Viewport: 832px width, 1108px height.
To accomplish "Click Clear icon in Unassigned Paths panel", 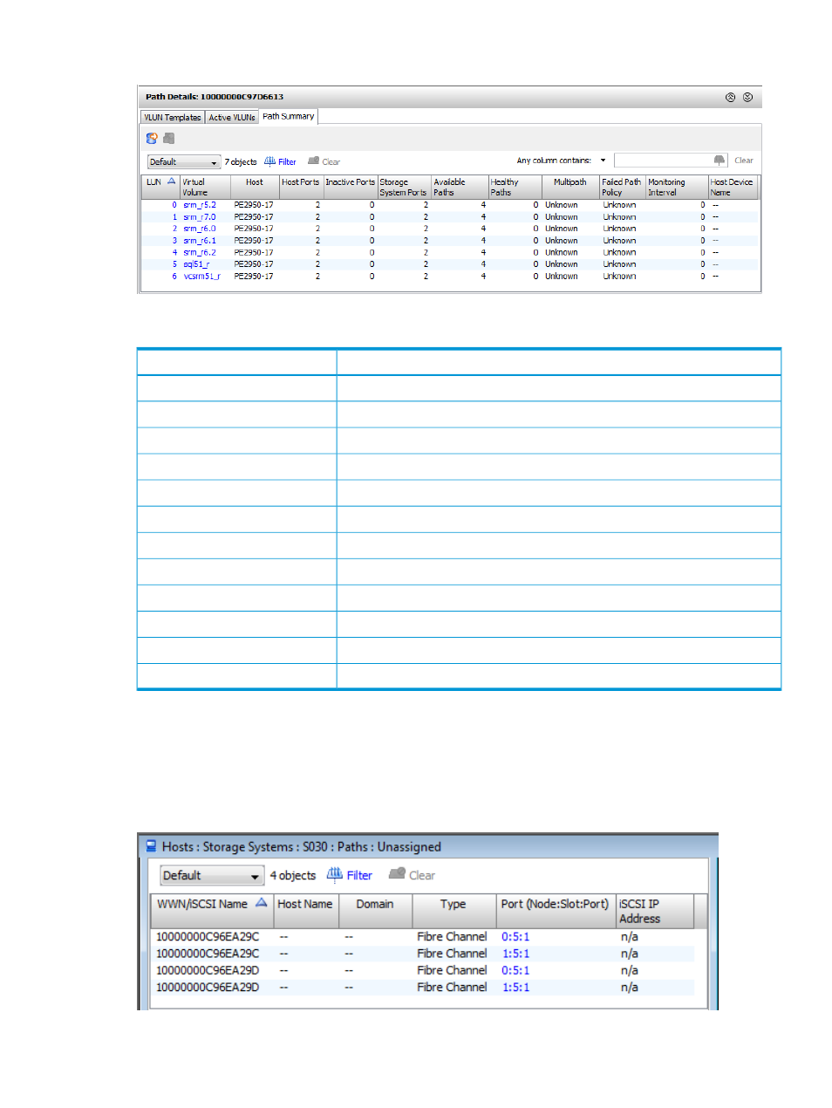I will pyautogui.click(x=397, y=874).
